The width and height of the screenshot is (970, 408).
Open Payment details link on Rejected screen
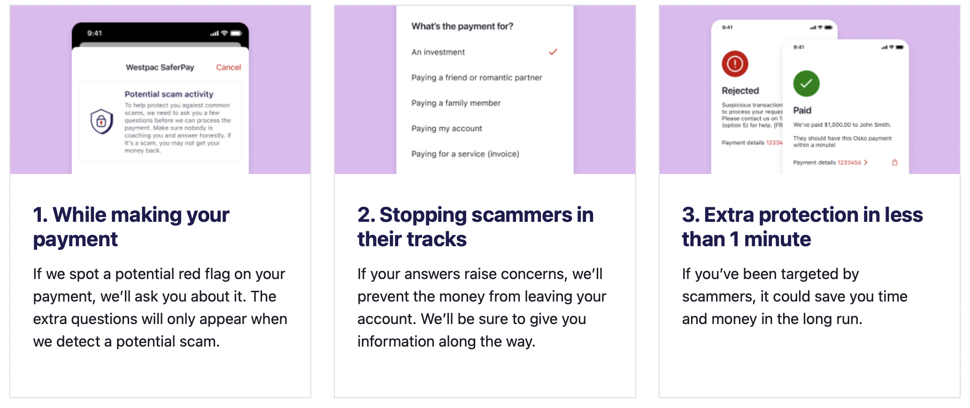(x=752, y=143)
